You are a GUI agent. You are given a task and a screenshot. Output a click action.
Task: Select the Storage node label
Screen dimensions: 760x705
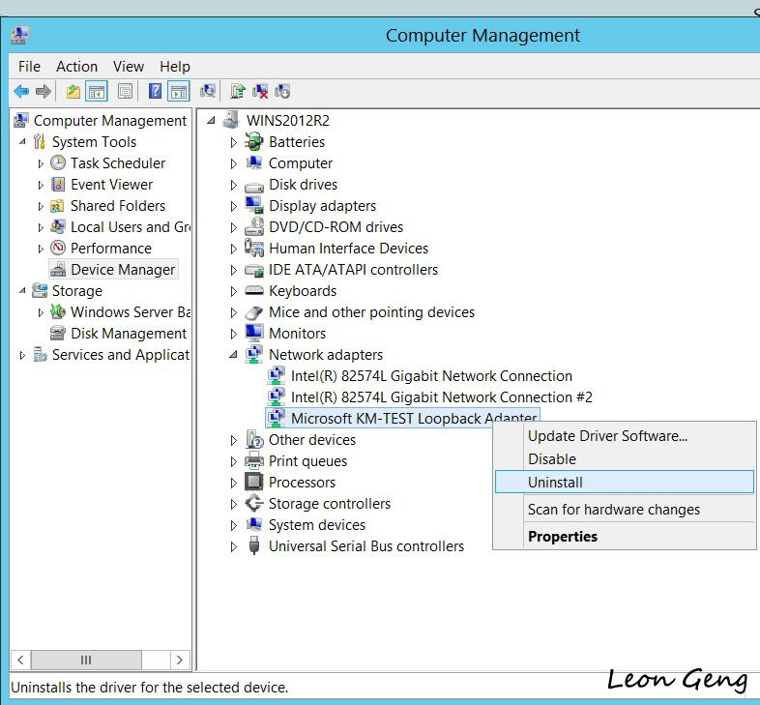77,290
